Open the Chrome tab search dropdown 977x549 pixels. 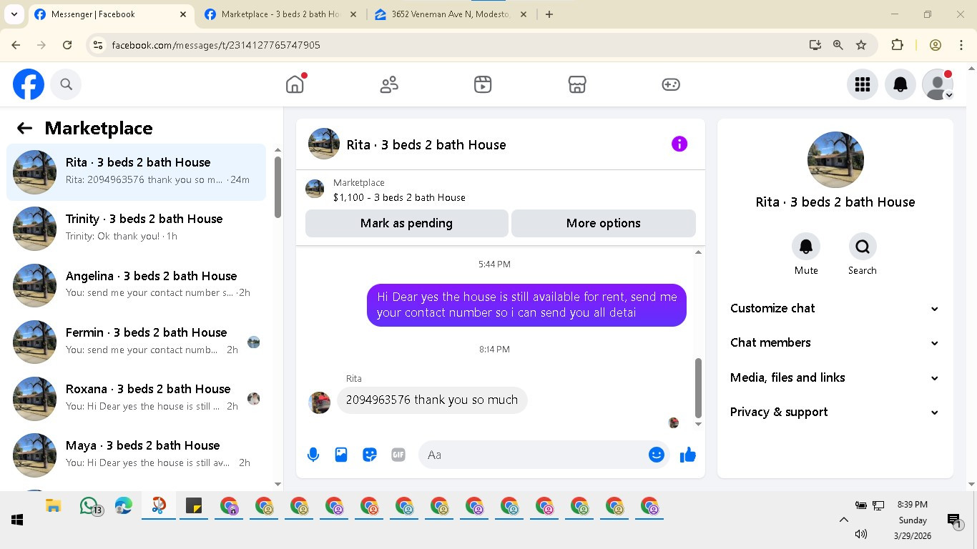tap(14, 14)
